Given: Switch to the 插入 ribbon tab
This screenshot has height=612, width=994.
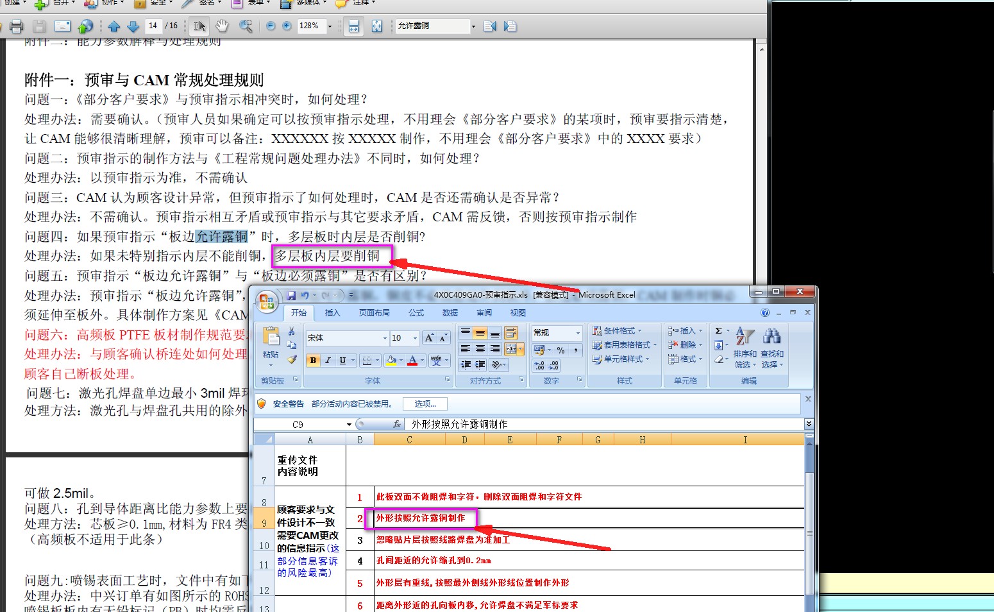Looking at the screenshot, I should [332, 313].
